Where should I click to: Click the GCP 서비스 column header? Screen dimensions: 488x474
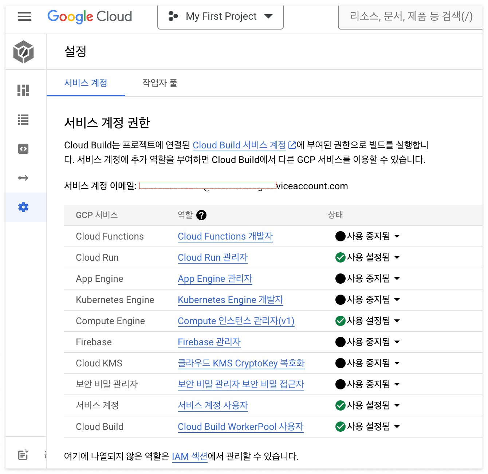click(x=97, y=215)
